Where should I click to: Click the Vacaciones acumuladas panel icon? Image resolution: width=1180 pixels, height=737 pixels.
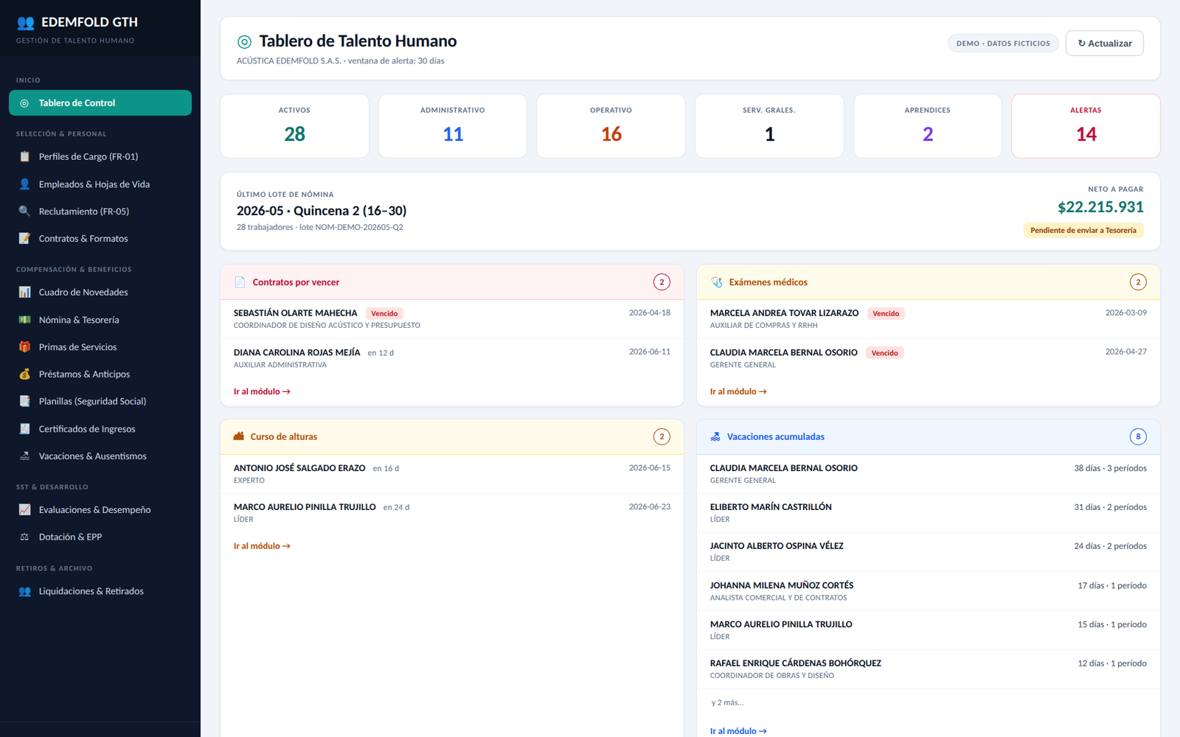click(x=715, y=437)
